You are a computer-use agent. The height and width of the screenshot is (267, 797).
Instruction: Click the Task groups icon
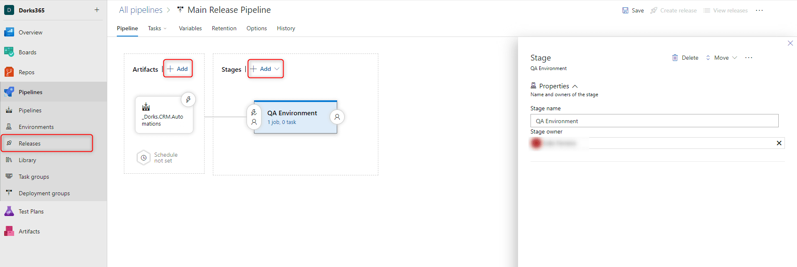click(x=9, y=177)
